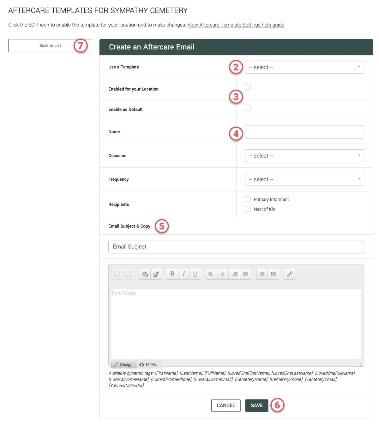The image size is (379, 426).
Task: Click the Back to List button
Action: pyautogui.click(x=50, y=45)
